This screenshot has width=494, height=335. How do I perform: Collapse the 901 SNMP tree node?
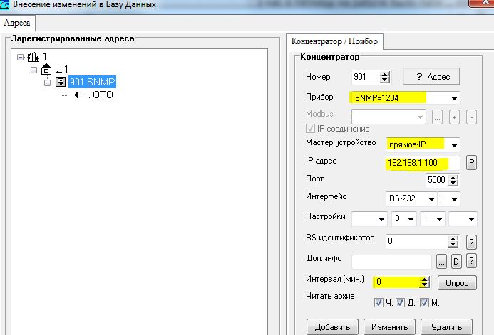(x=48, y=83)
